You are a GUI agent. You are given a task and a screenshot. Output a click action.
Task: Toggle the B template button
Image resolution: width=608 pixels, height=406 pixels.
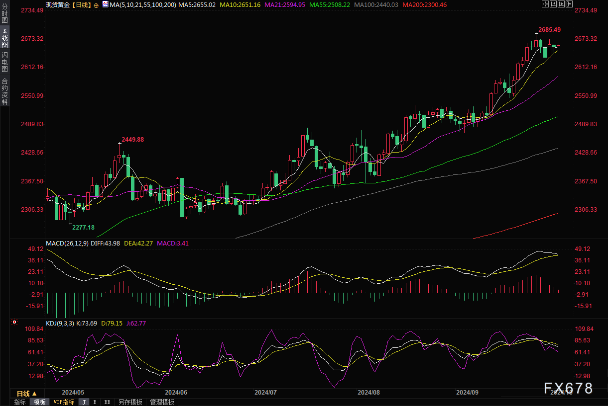(x=95, y=402)
